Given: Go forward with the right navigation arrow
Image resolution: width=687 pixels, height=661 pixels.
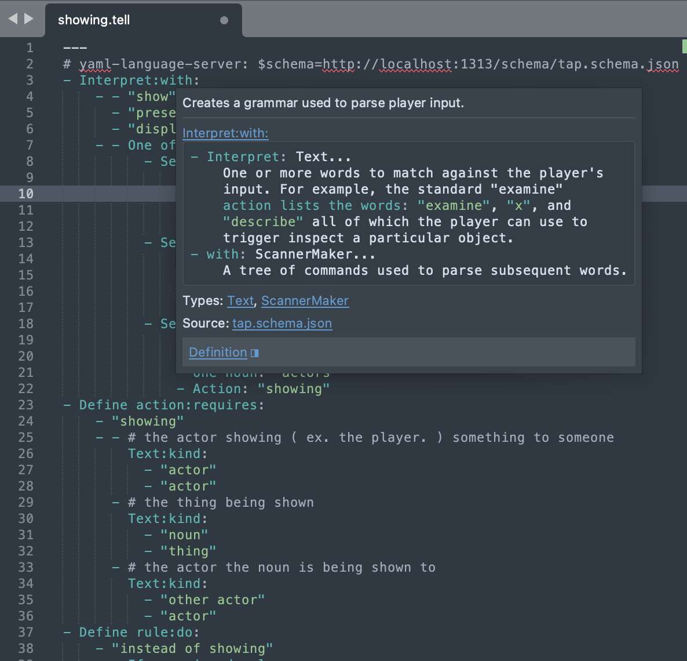Looking at the screenshot, I should click(x=29, y=19).
